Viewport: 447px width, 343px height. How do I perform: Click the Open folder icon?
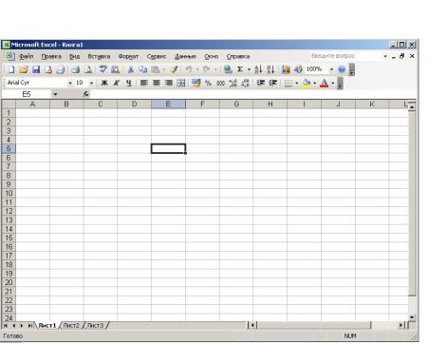click(24, 69)
